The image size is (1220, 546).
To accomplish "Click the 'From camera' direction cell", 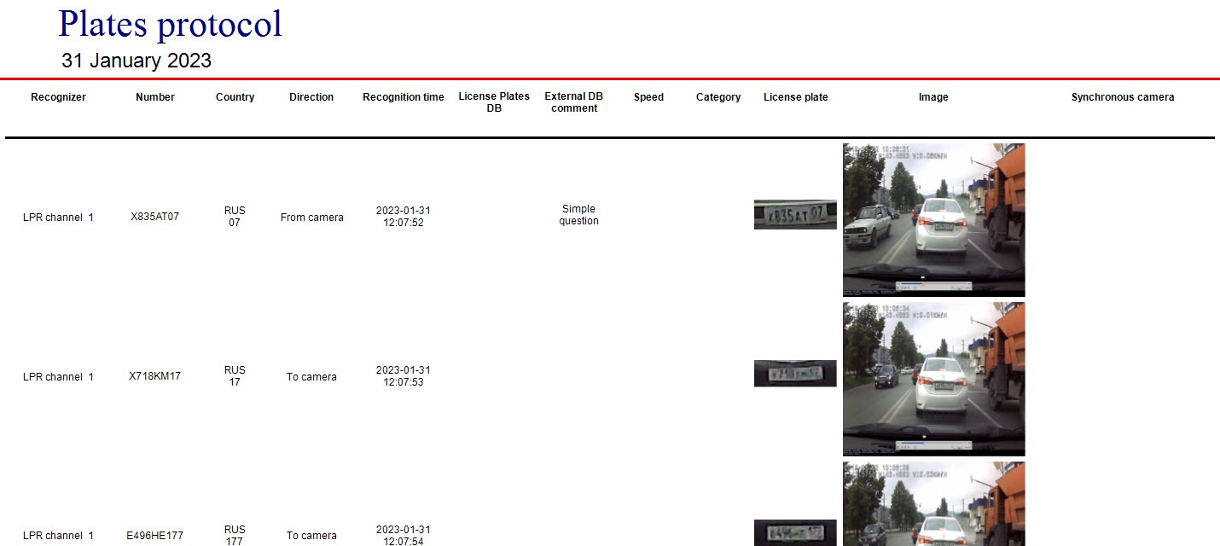I will pos(311,218).
